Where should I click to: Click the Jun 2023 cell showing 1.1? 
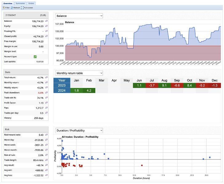click(x=139, y=85)
